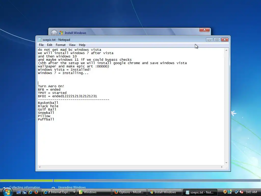Click the resize grip corner of Notepad
Screen dimensions: 261x196
click(x=227, y=168)
